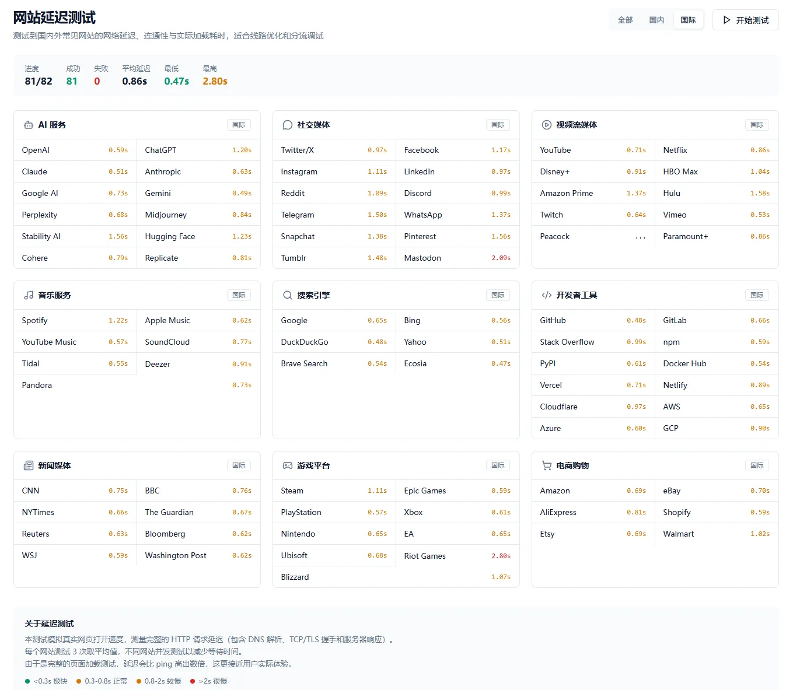The image size is (800, 690).
Task: Click the 社交媒体 speech bubble icon
Action: [287, 125]
